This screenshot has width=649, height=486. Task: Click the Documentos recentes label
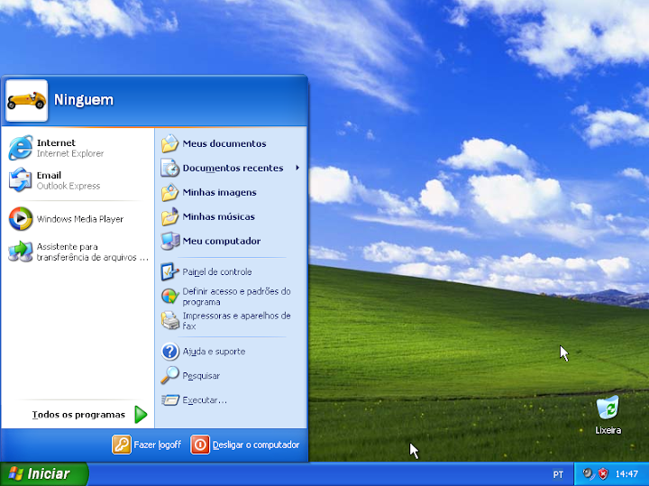[x=233, y=168]
